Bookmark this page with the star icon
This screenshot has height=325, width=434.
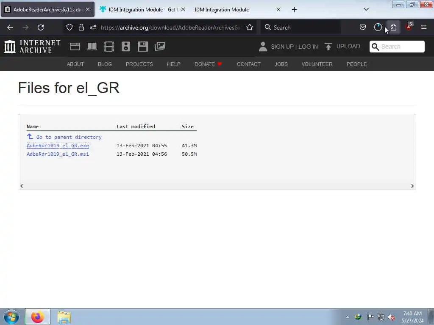(x=250, y=27)
